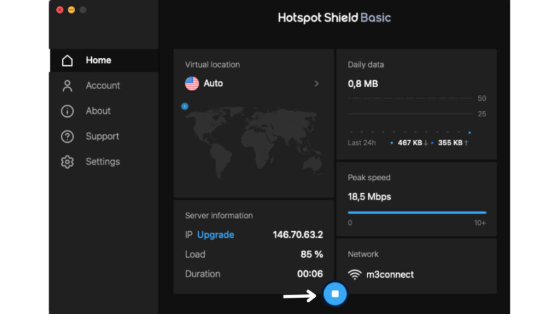This screenshot has width=559, height=314.
Task: Click the world map graphic
Action: coord(254,142)
